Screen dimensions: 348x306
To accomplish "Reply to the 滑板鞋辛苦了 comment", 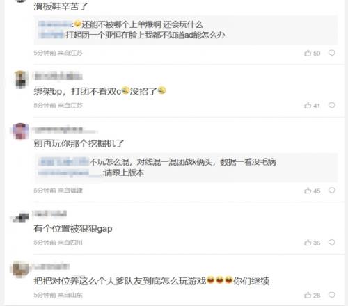I will (x=332, y=53).
